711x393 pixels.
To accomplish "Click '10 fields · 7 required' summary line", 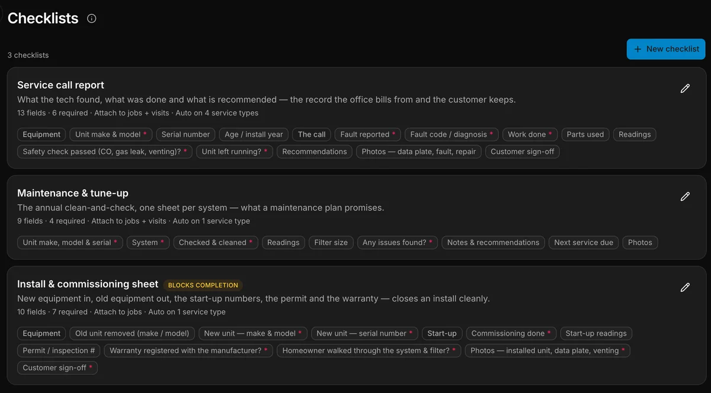I will 121,311.
